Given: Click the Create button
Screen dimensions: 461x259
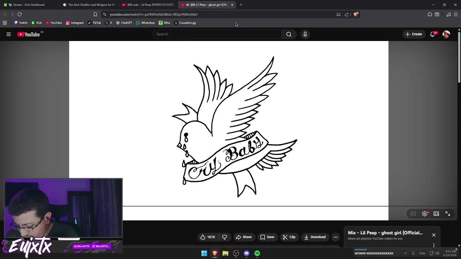Looking at the screenshot, I should 413,34.
